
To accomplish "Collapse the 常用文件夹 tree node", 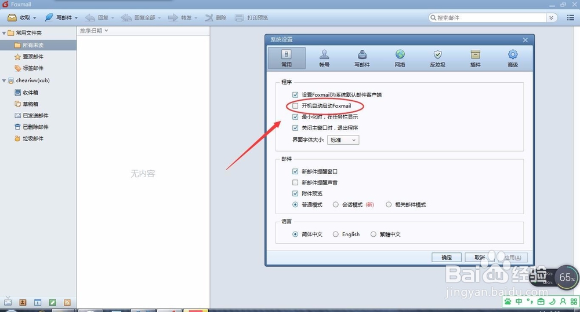I will click(x=4, y=33).
